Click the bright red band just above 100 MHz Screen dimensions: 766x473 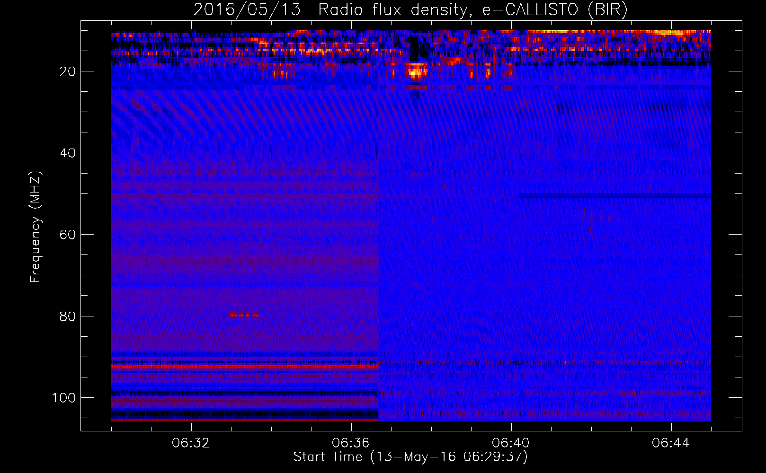(245, 367)
